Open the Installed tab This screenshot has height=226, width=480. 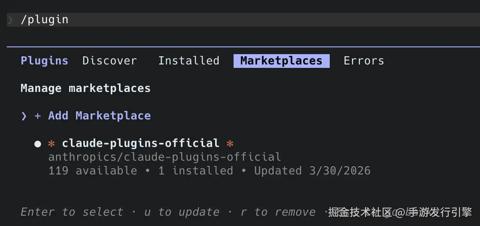188,61
